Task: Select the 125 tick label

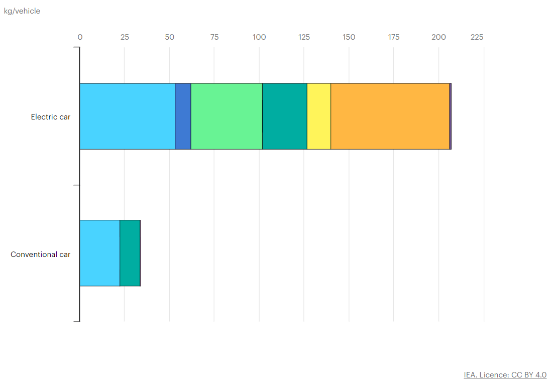Action: (304, 37)
